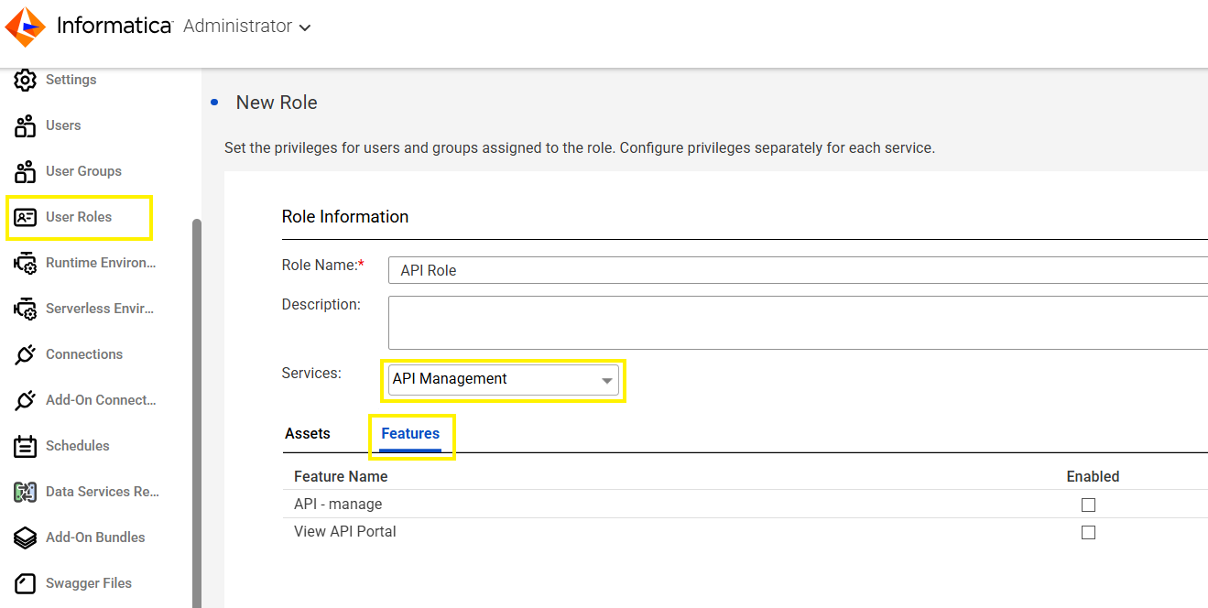Viewport: 1208px width, 608px height.
Task: Open Schedules from the sidebar
Action: [x=78, y=446]
